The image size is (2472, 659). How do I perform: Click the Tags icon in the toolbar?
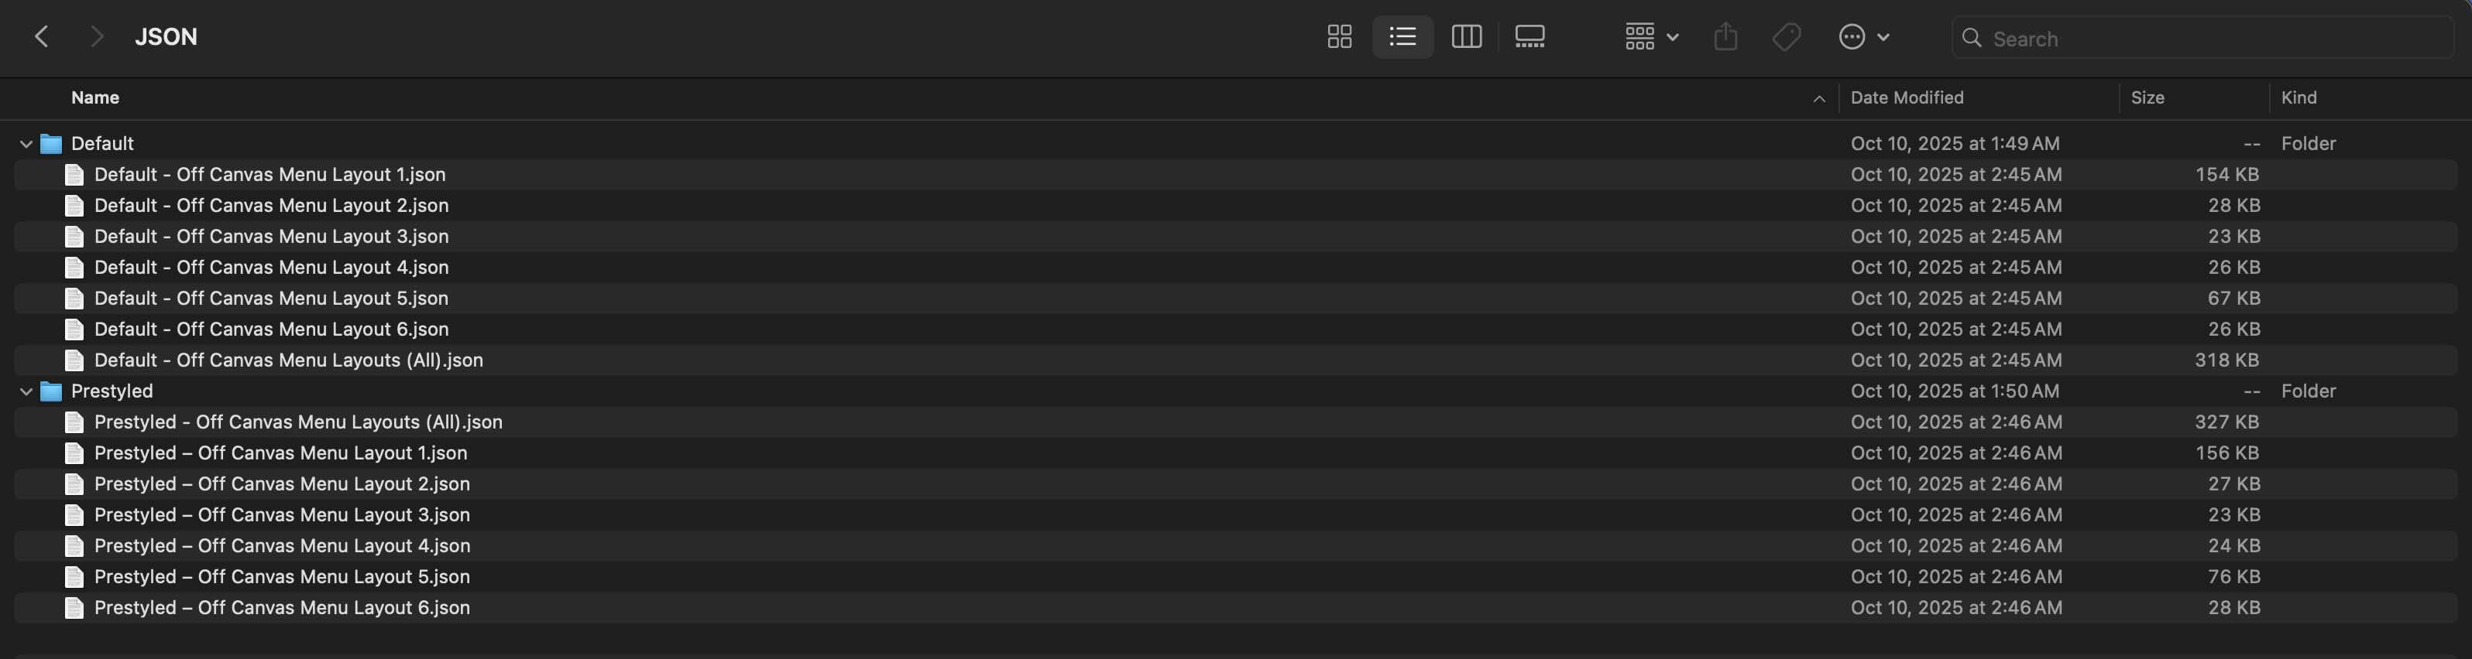(x=1787, y=36)
